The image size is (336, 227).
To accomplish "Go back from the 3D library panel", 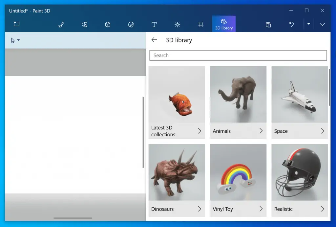I will tap(154, 39).
